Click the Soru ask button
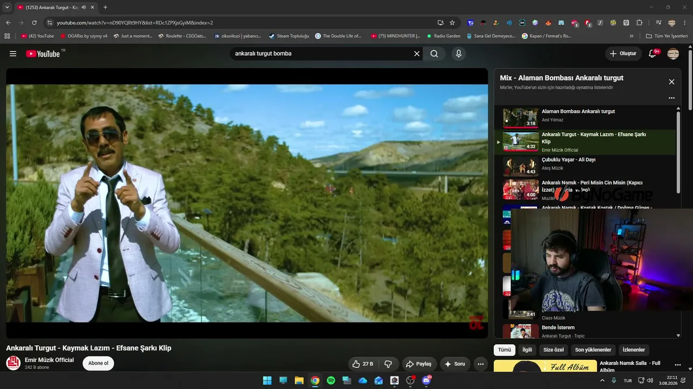The width and height of the screenshot is (693, 389). coord(455,364)
